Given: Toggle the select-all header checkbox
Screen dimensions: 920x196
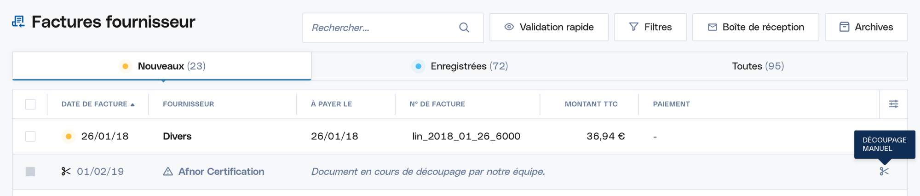Looking at the screenshot, I should click(x=30, y=104).
